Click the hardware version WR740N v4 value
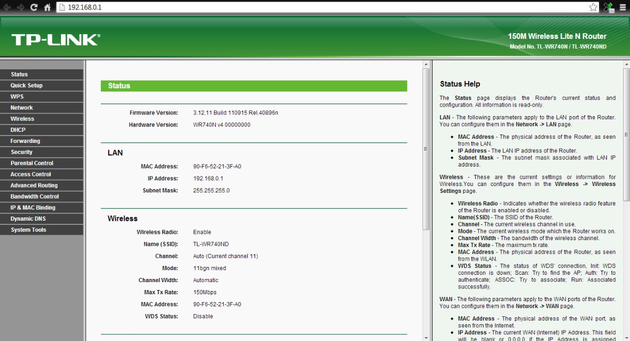Screen dimensions: 630x341 coord(222,125)
